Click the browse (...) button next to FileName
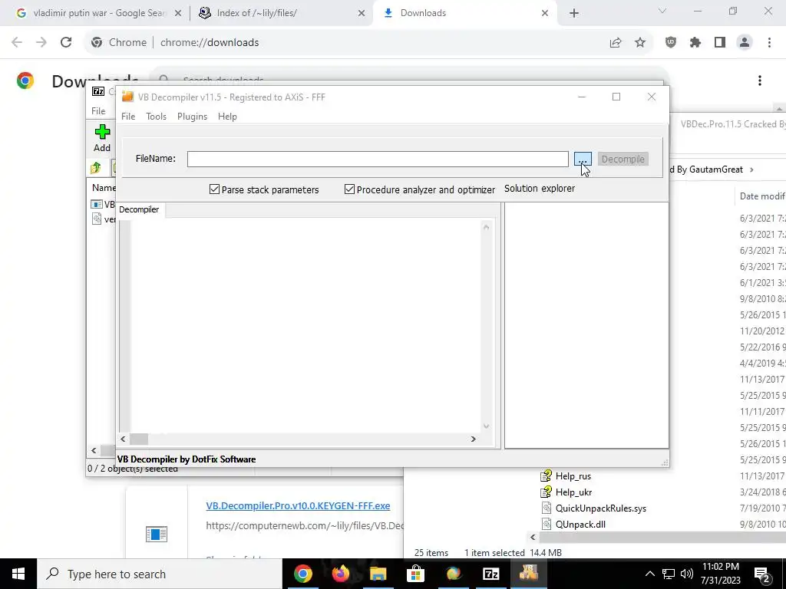Viewport: 786px width, 589px height. [583, 159]
